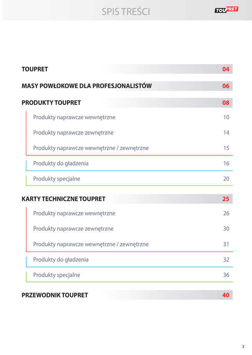Viewport: 252px width, 355px height.
Task: Click page number 25 beside KARTY TECHNICZNE
Action: 226,199
